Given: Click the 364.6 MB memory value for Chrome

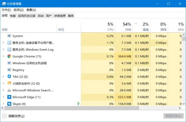Looking at the screenshot, I should click(125, 56).
